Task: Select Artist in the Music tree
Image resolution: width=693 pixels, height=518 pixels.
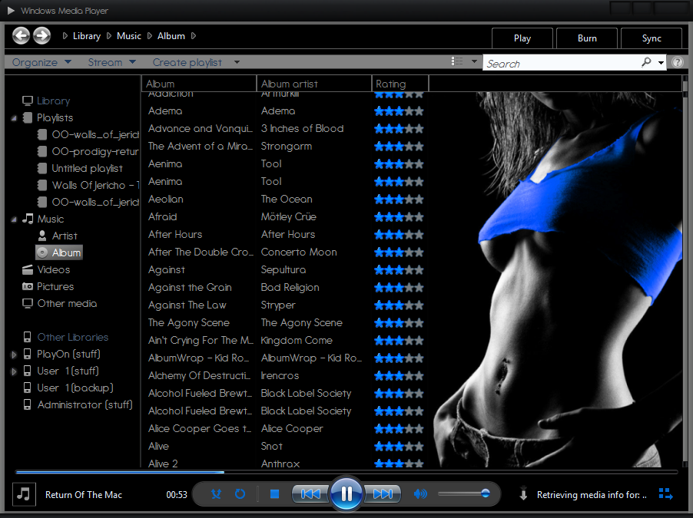Action: [65, 236]
